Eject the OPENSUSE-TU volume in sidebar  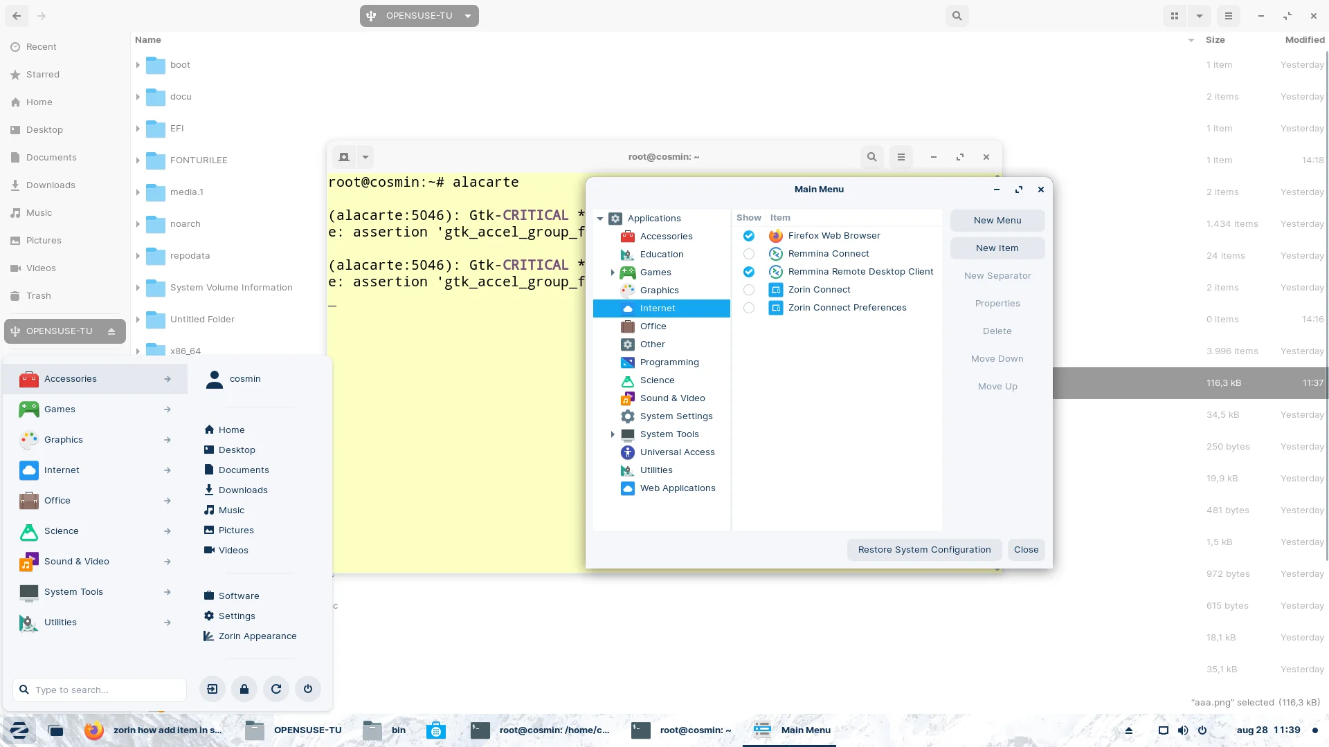pos(111,331)
